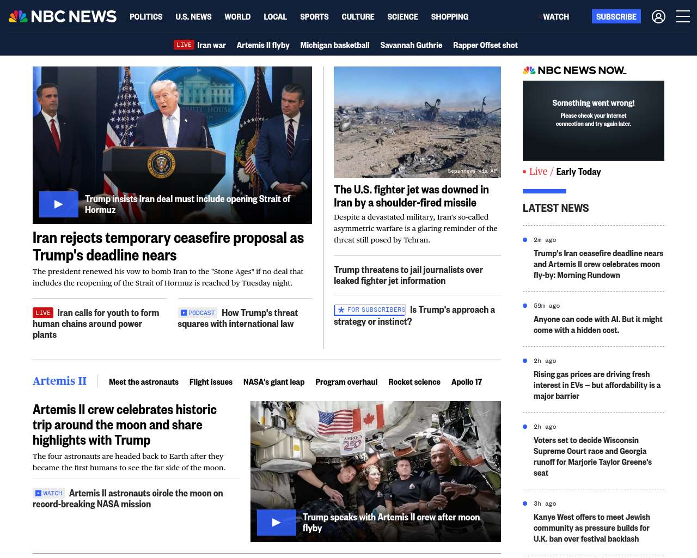Select the Apollo 17 tab
This screenshot has width=697, height=558.
tap(467, 382)
